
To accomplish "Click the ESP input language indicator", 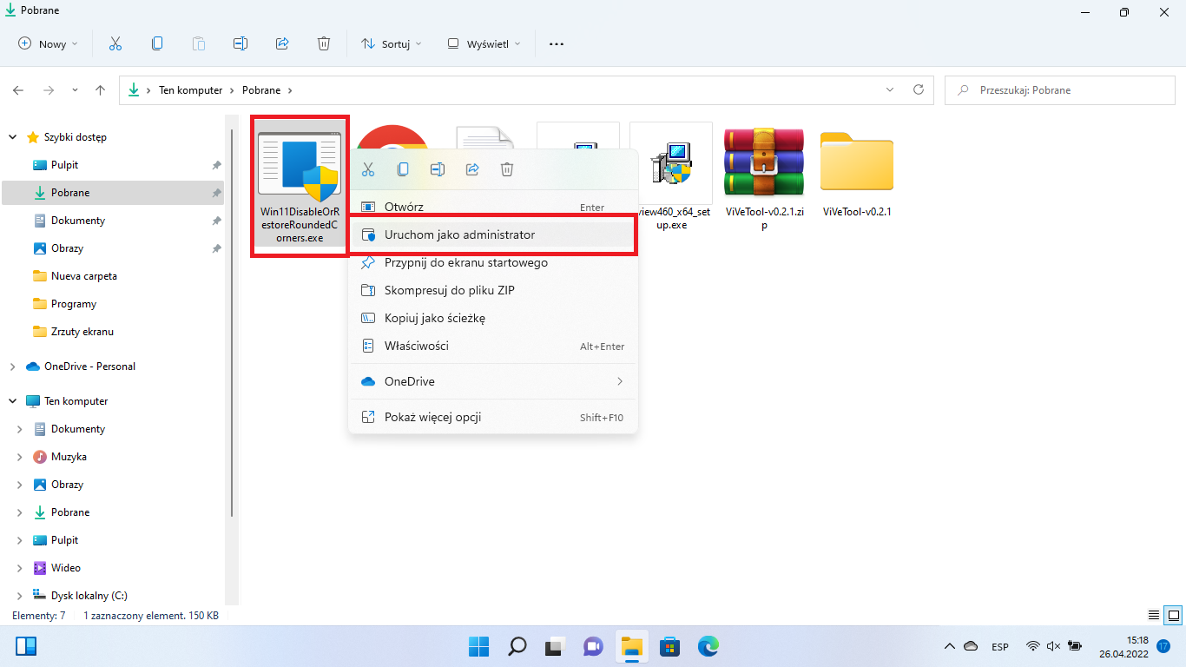I will coord(1000,646).
